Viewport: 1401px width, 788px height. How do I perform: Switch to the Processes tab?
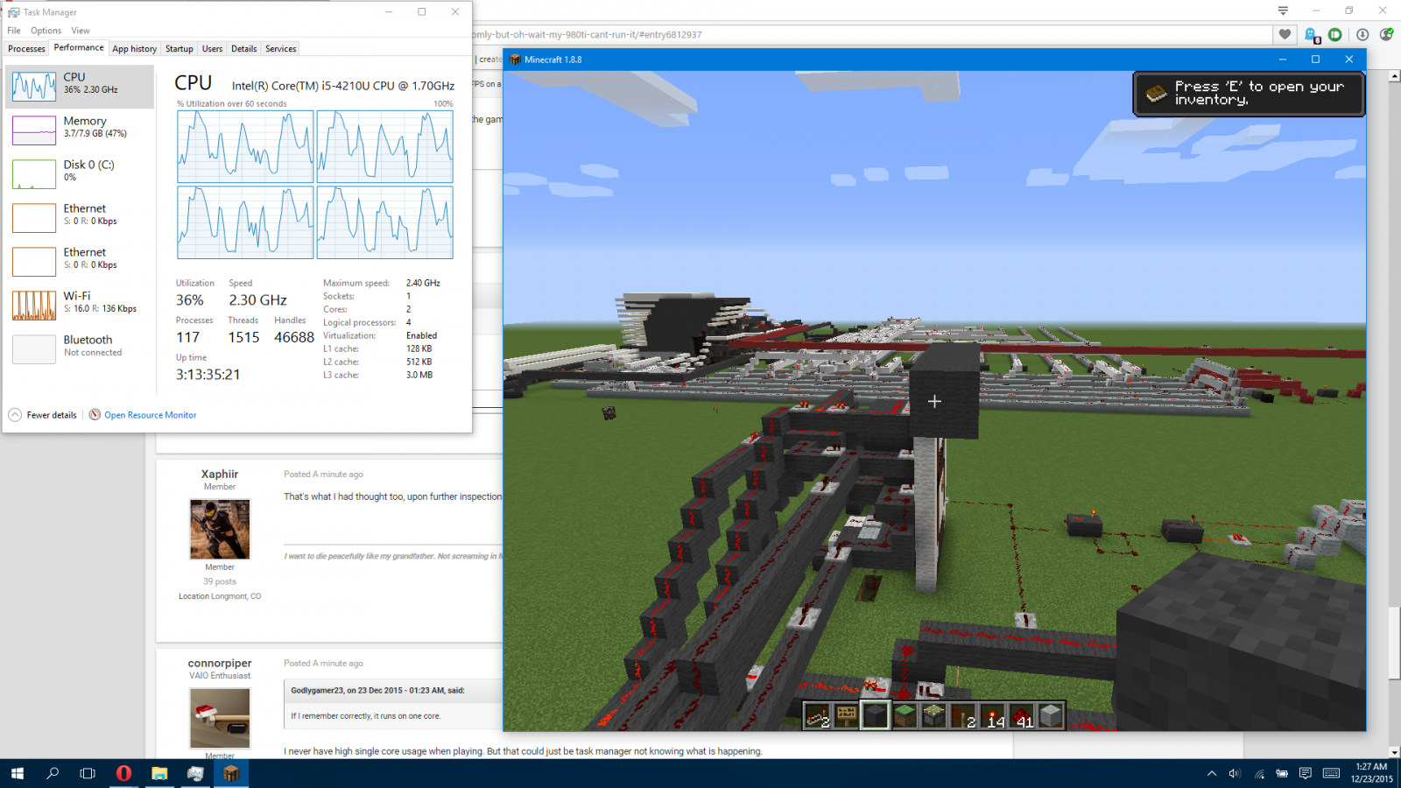[26, 49]
